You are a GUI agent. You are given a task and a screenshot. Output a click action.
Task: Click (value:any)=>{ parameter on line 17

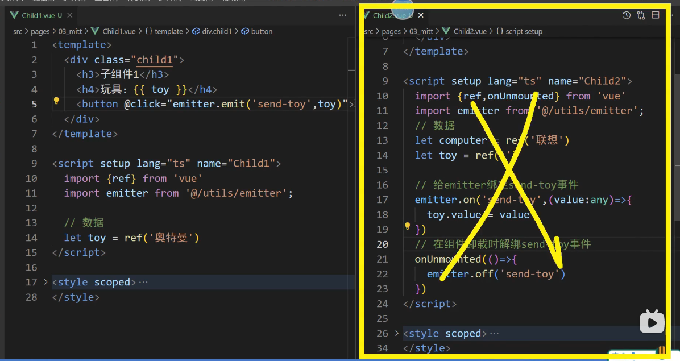pos(590,200)
